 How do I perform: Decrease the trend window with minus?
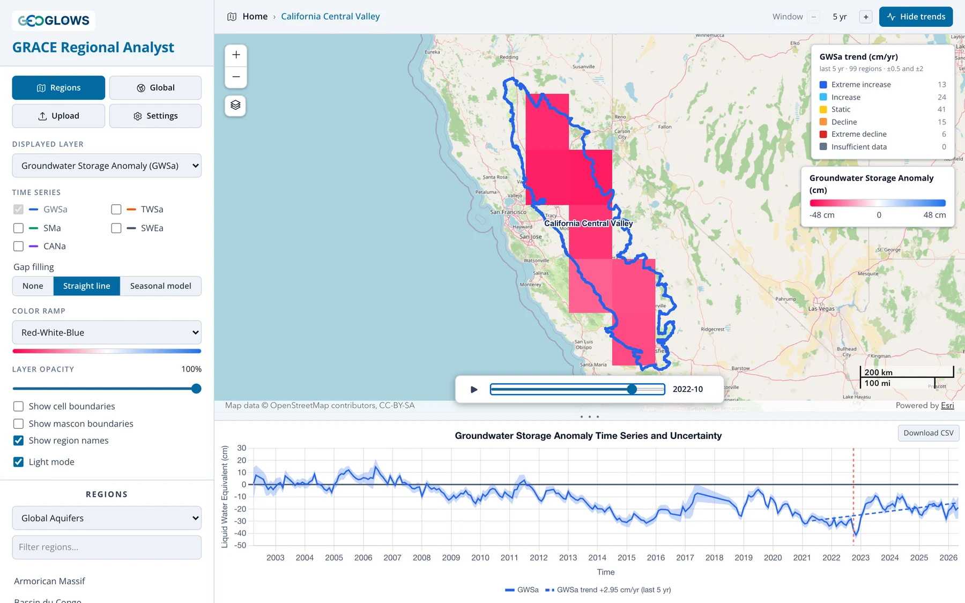coord(814,17)
